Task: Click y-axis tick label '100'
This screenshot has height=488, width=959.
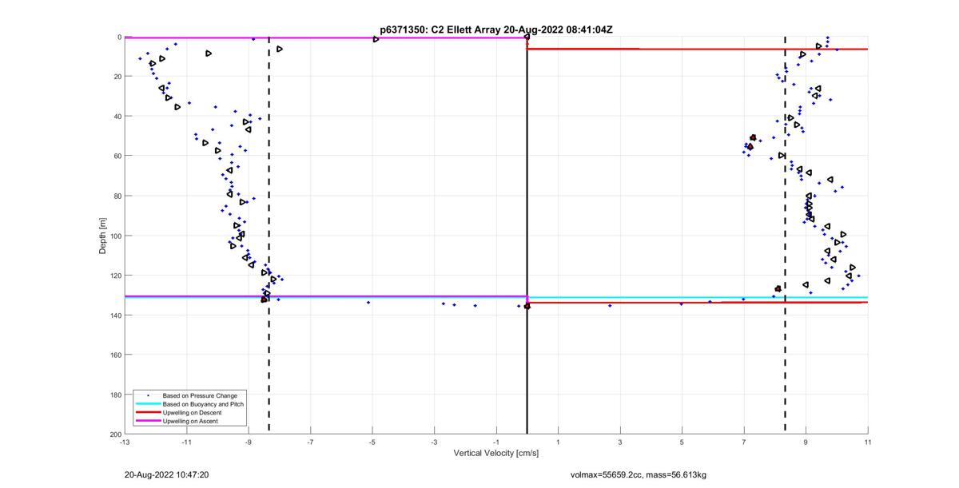Action: [115, 236]
